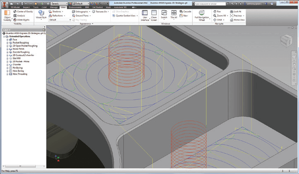Click the Object Visibility icon
Image resolution: width=299 pixels, height=174 pixels.
pos(7,13)
